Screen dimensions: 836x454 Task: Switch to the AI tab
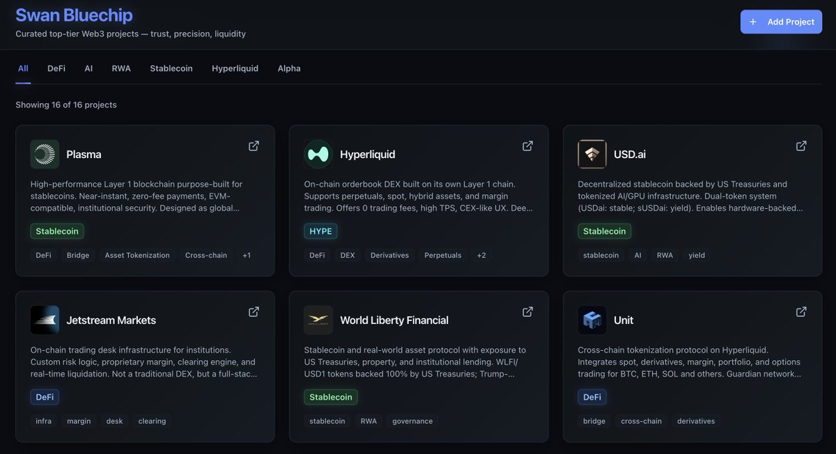88,68
